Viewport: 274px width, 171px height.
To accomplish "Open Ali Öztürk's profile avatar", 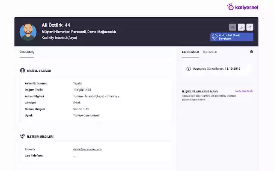I will click(28, 32).
